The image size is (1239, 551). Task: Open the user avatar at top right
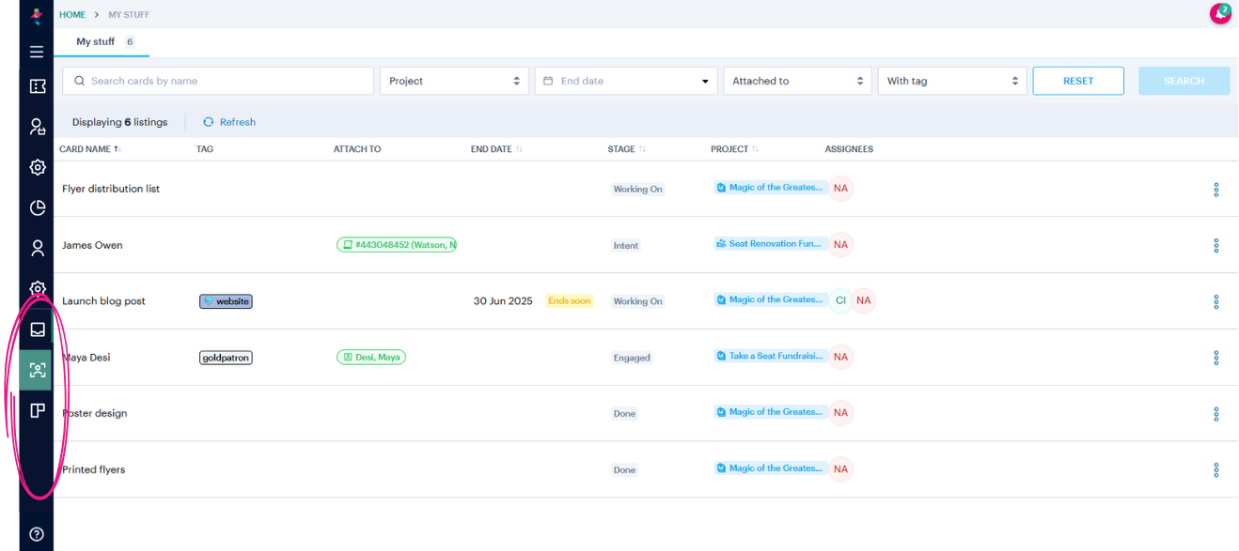click(x=1219, y=13)
